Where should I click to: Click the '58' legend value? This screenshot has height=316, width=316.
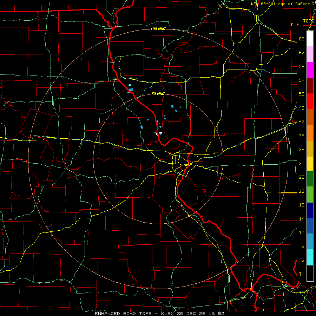302,66
